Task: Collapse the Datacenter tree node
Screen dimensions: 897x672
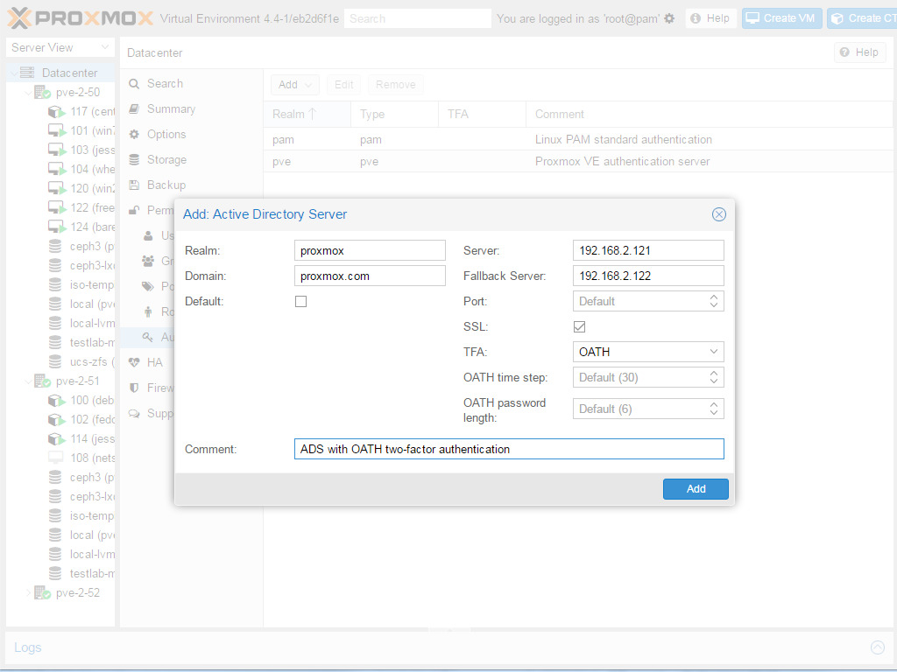Action: point(14,73)
